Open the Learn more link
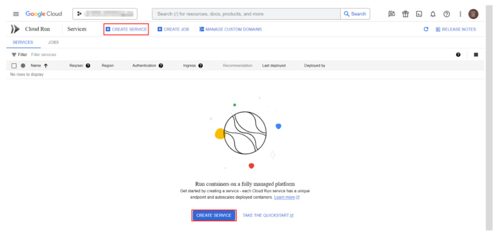 point(284,197)
